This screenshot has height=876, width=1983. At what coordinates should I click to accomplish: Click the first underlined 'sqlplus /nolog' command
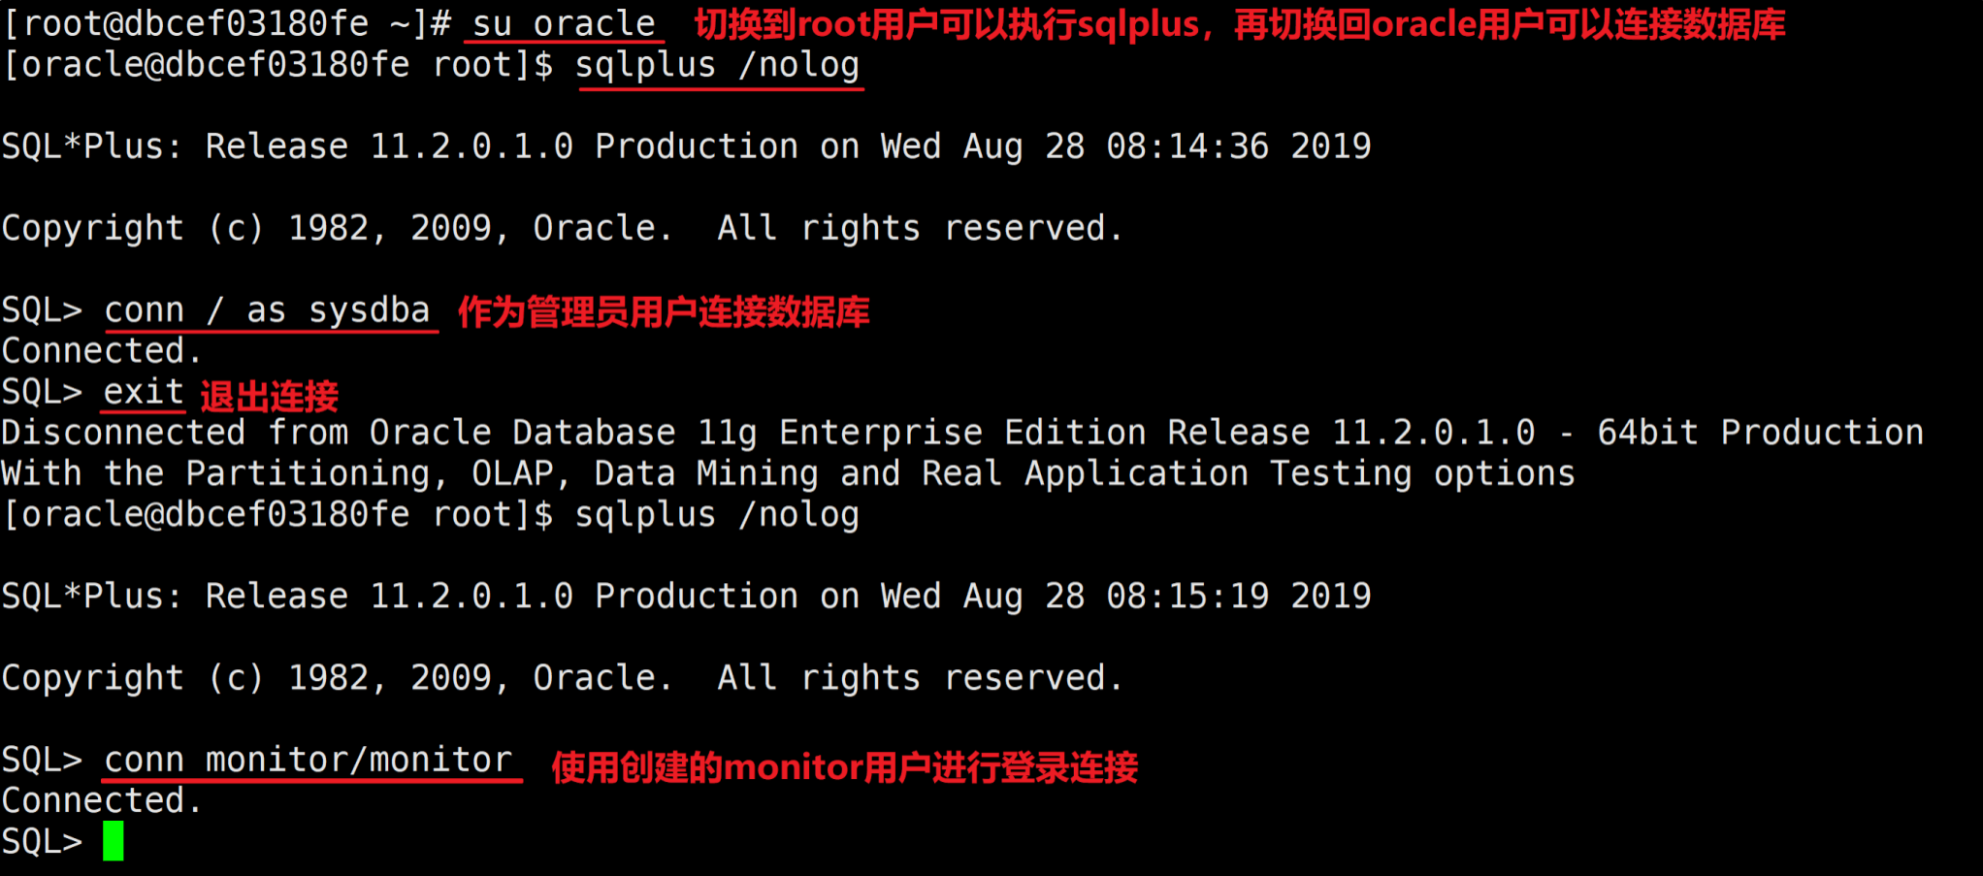(x=718, y=66)
